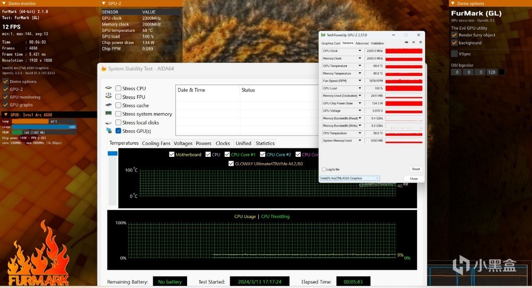Switch to Graphics Card tab in GPU-Z

click(331, 43)
